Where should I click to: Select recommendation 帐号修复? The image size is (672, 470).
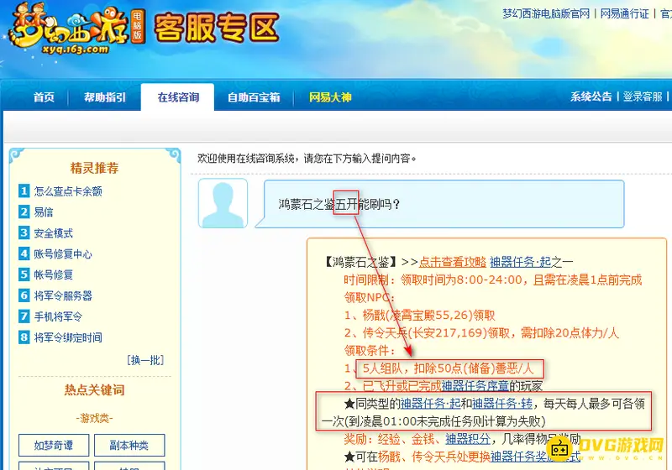point(54,274)
